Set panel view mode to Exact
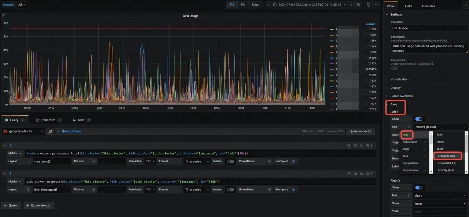Image resolution: width=469 pixels, height=217 pixels. click(256, 5)
